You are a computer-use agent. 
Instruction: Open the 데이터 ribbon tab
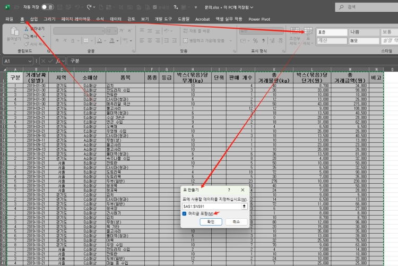coord(115,19)
